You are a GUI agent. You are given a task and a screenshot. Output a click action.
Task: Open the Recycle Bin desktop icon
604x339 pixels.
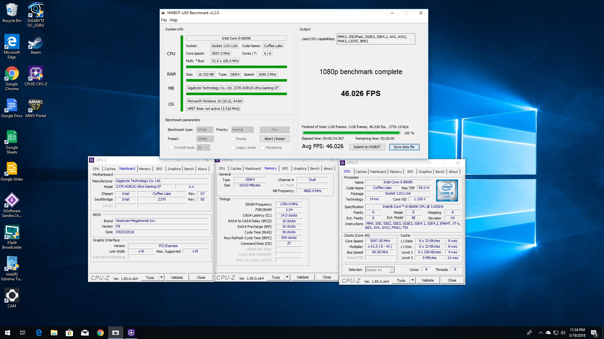click(x=12, y=13)
